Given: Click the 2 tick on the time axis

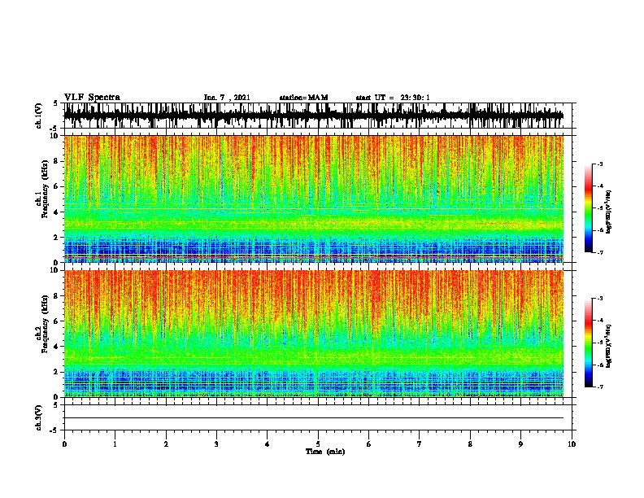Looking at the screenshot, I should (x=166, y=444).
